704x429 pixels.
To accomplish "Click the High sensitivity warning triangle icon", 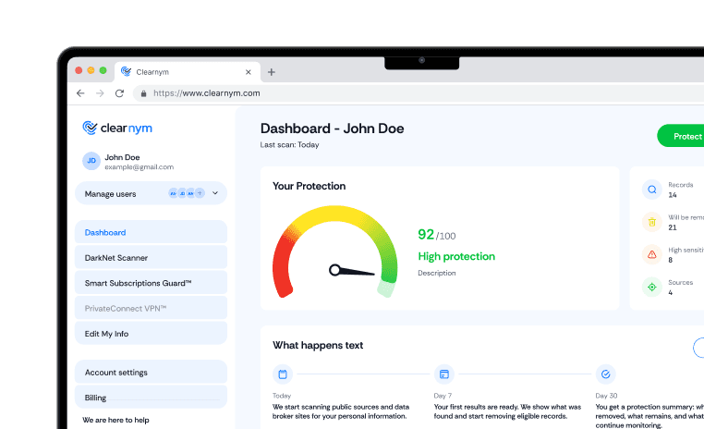I will (652, 254).
